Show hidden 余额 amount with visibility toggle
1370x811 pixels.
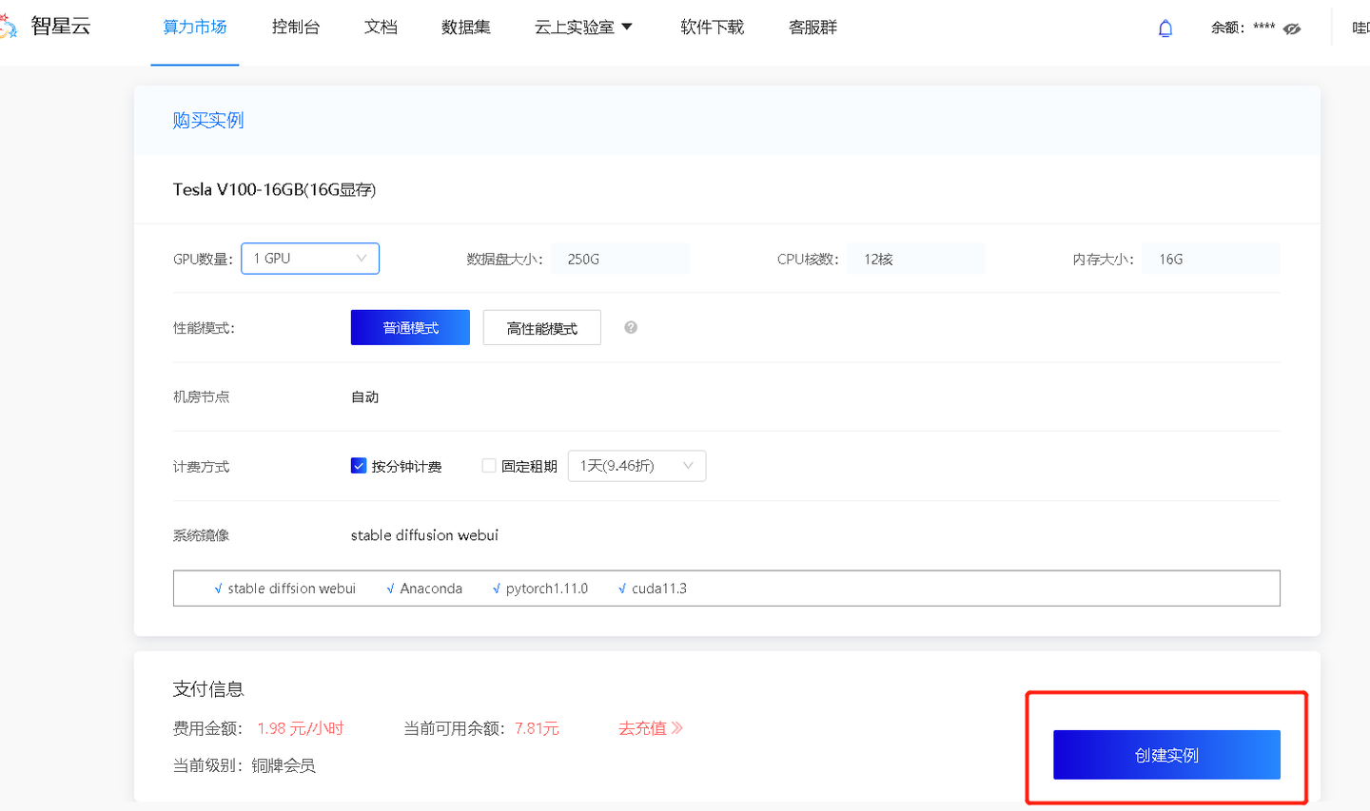1291,29
